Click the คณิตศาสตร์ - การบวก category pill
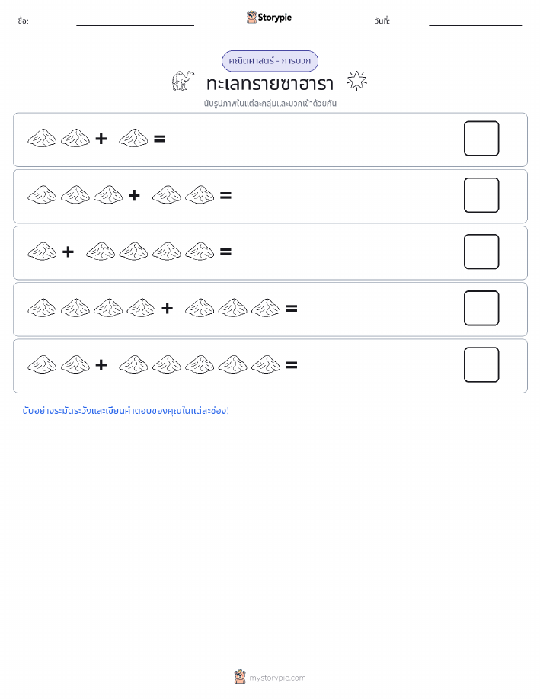This screenshot has height=699, width=540. click(270, 61)
